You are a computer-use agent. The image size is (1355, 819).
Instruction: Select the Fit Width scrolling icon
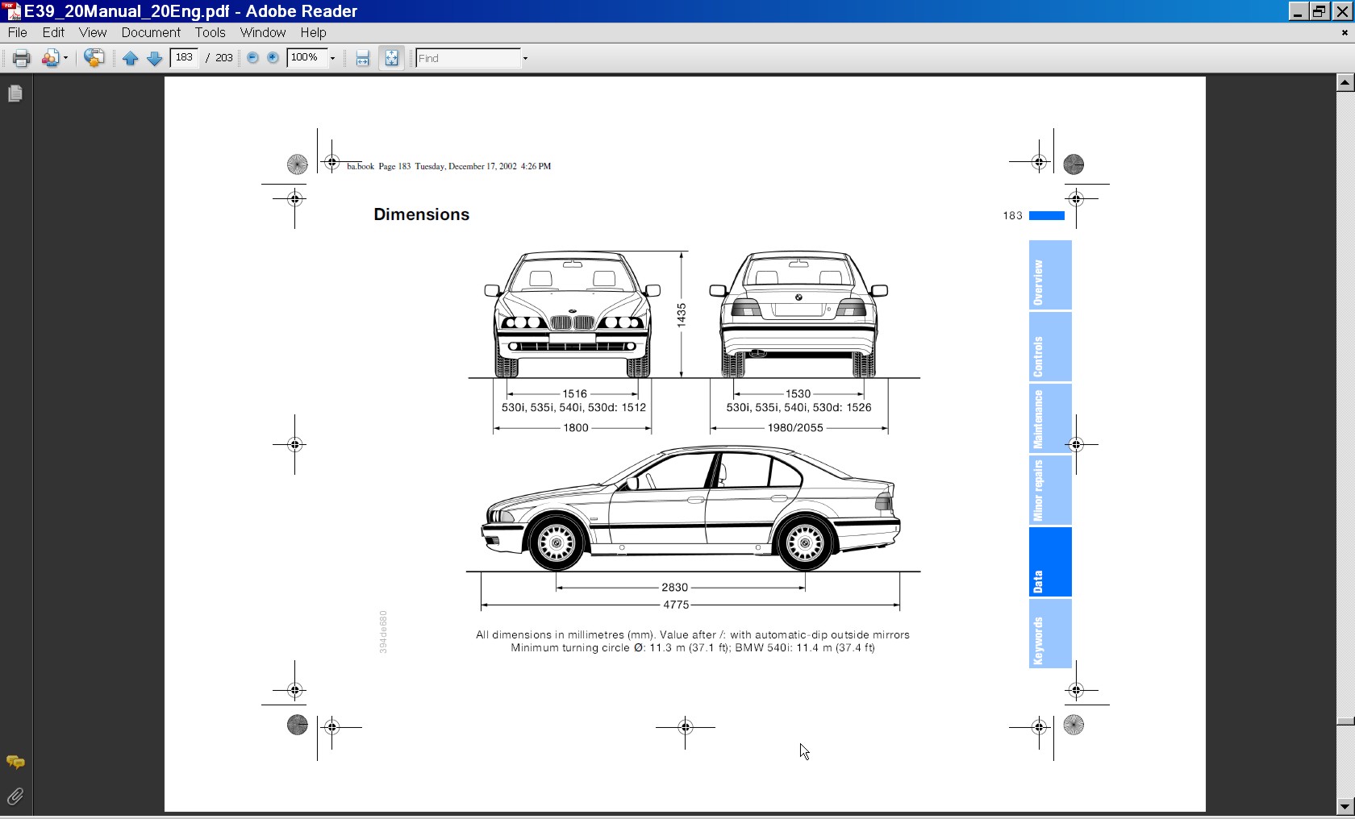tap(363, 58)
